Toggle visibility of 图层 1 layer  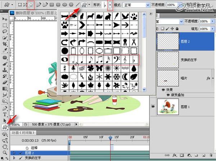[x=153, y=107]
